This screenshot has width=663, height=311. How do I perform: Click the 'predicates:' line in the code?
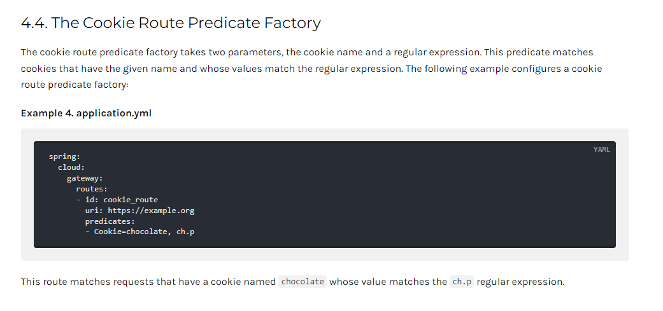110,221
